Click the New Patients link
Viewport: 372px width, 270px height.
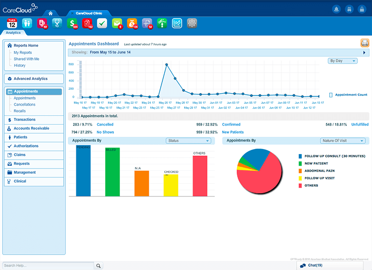(233, 132)
